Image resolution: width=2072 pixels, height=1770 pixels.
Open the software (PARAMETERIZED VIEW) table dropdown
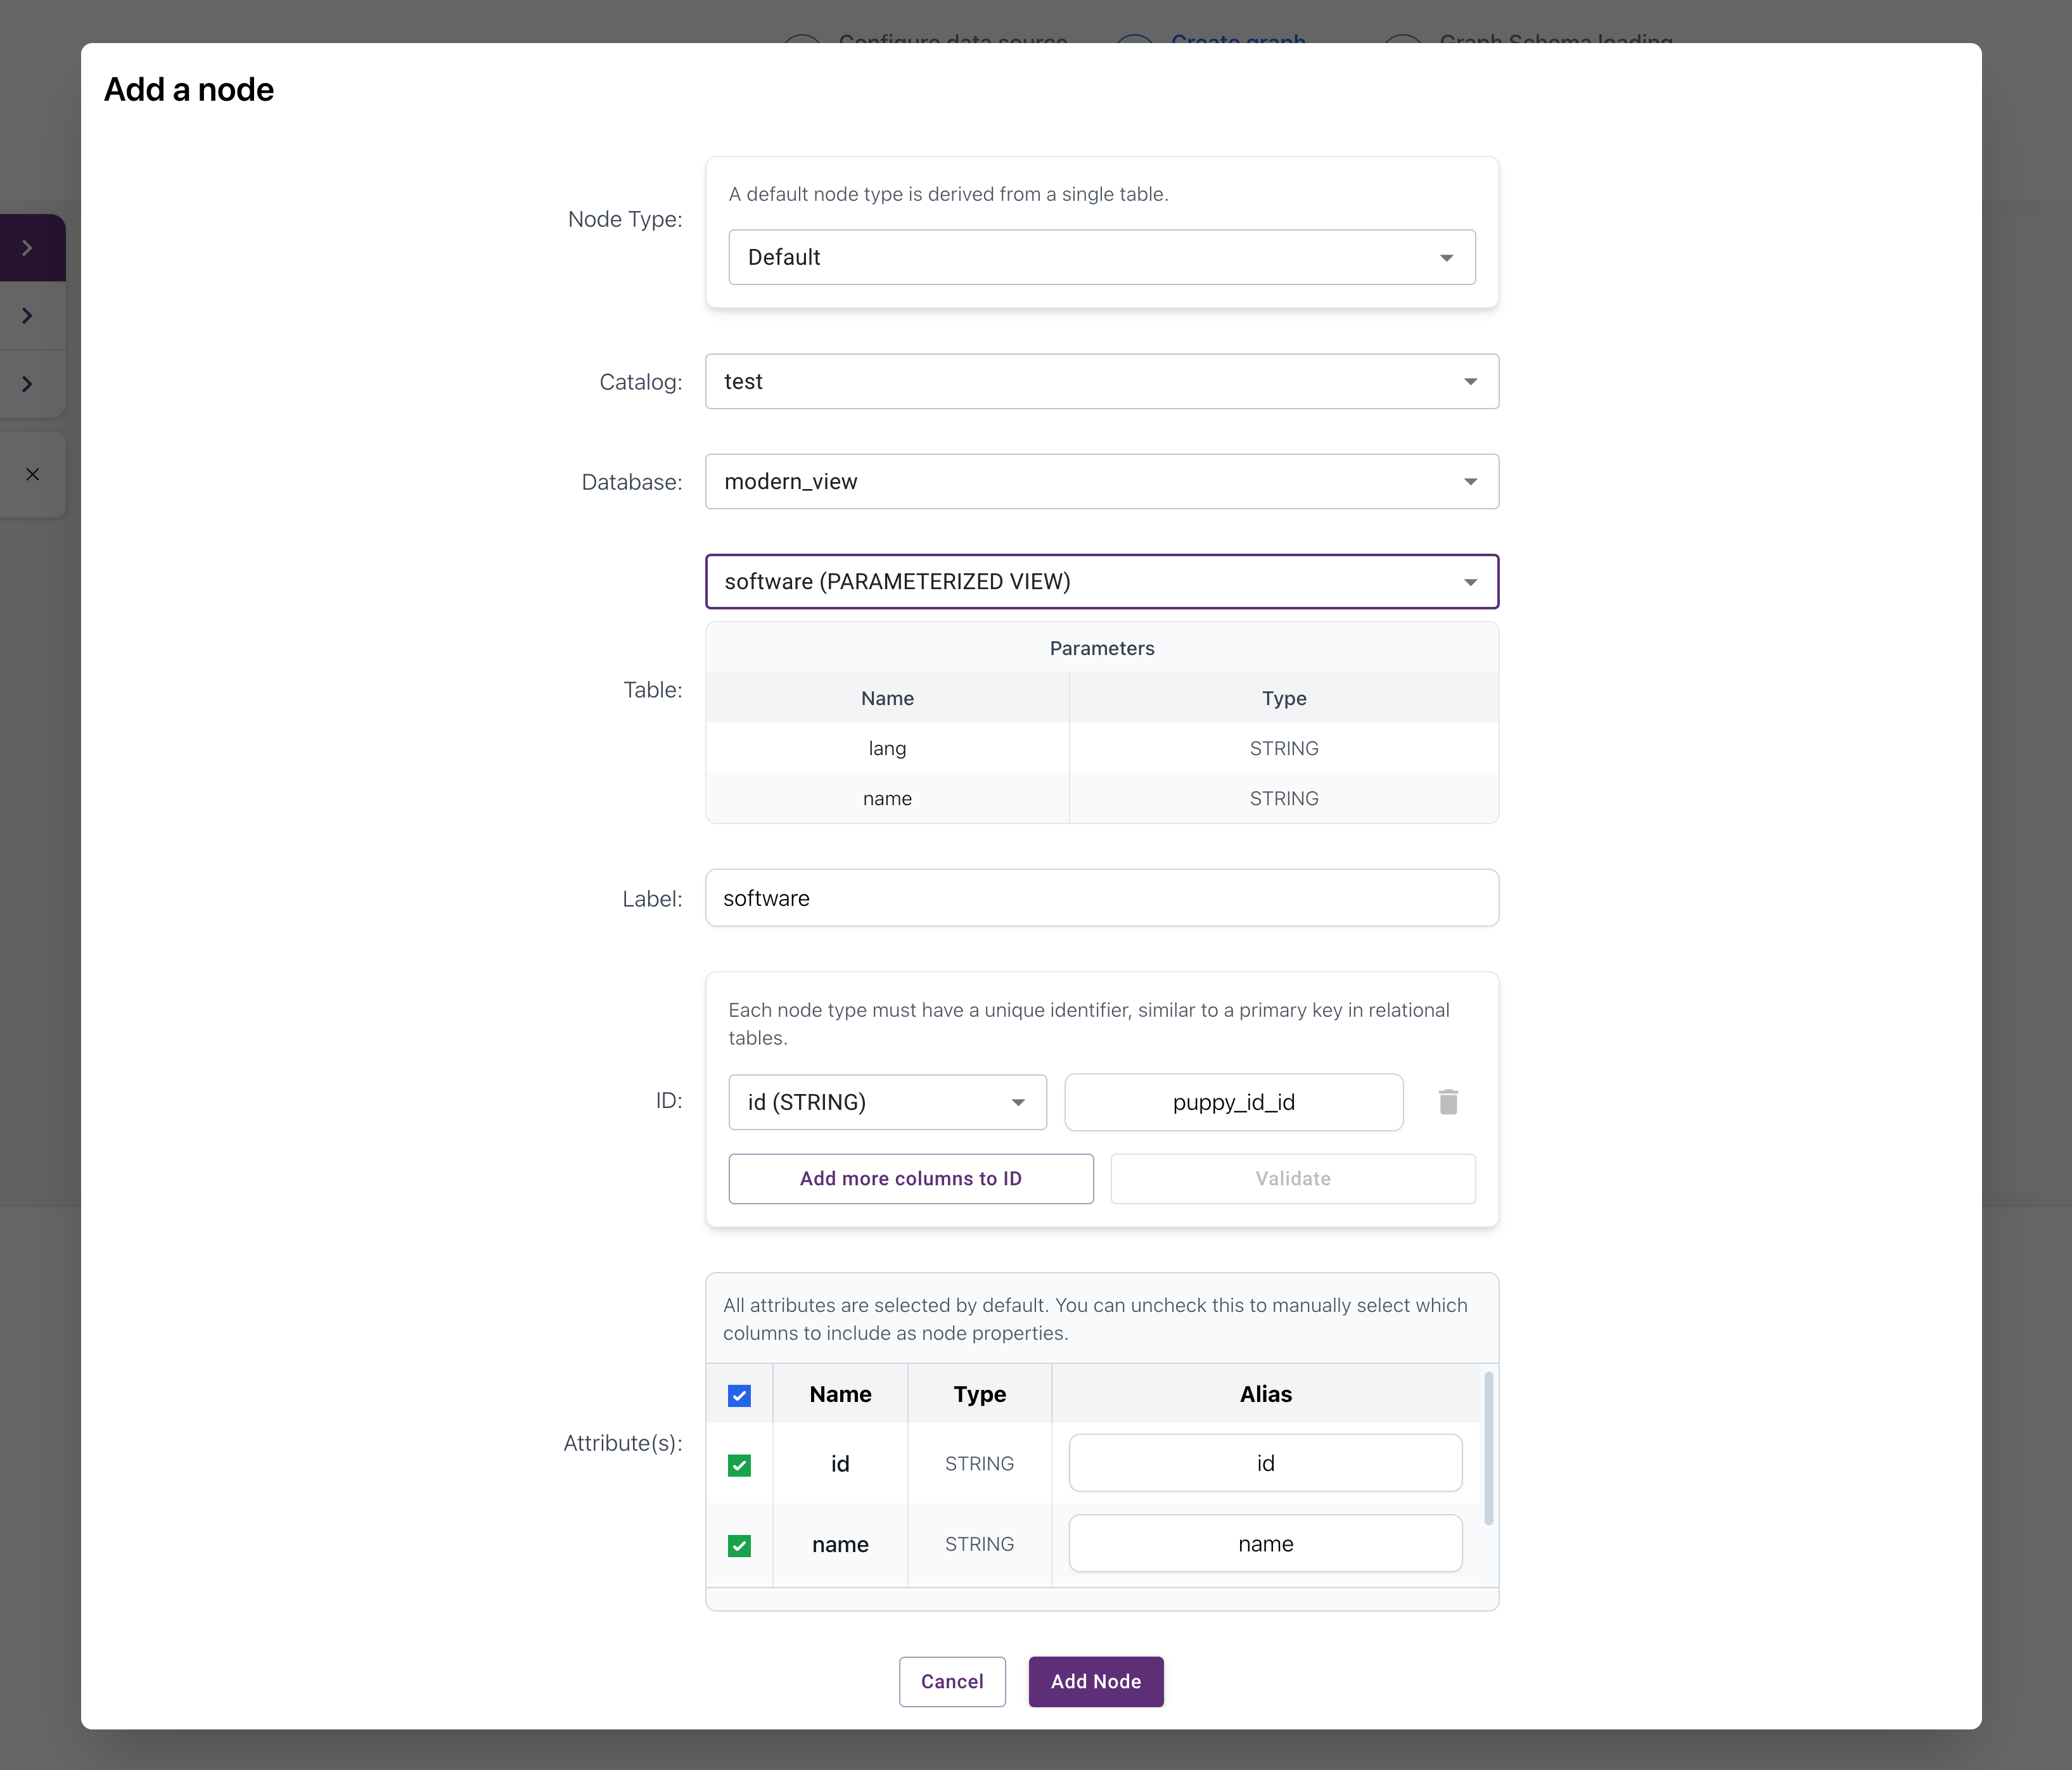pos(1100,582)
